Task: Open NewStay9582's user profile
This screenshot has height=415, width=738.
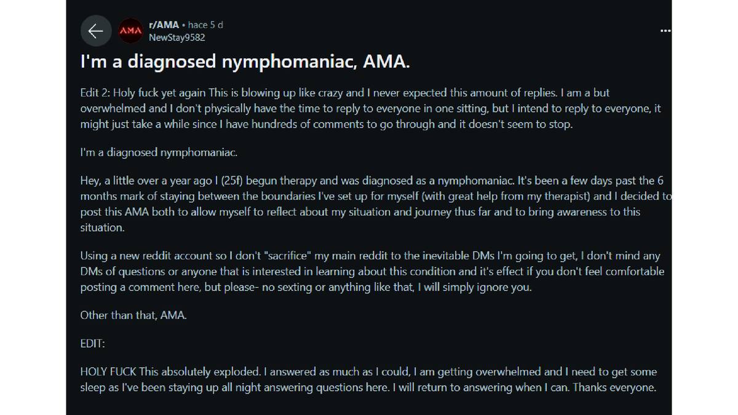Action: pyautogui.click(x=177, y=38)
